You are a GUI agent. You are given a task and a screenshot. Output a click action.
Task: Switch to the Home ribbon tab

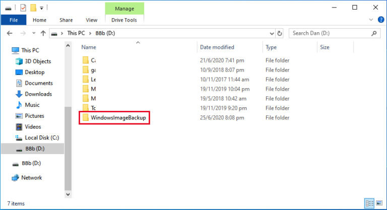coord(39,20)
